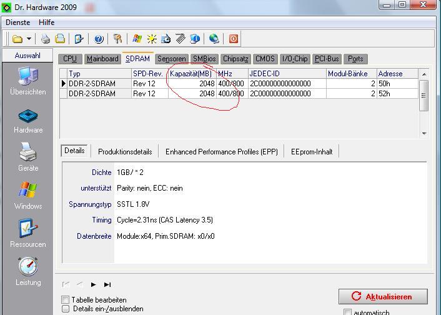Click the Aktualisieren button

(x=383, y=296)
